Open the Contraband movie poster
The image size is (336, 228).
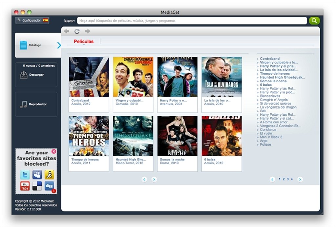89,77
